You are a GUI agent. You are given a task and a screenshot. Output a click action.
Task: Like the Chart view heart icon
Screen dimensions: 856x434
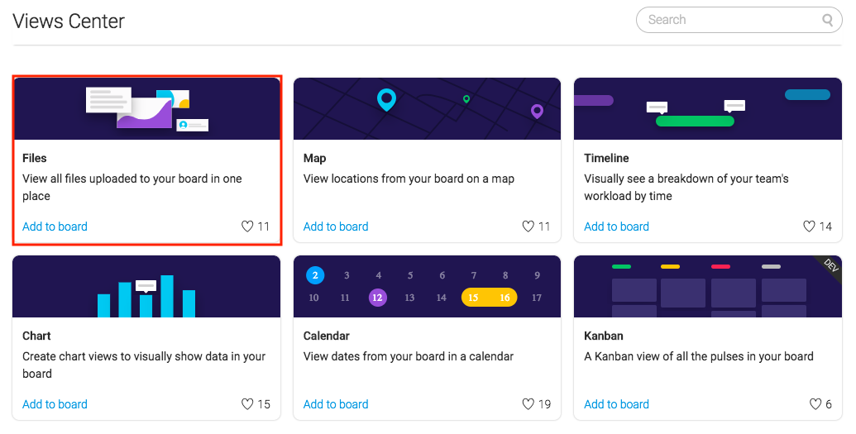[247, 404]
